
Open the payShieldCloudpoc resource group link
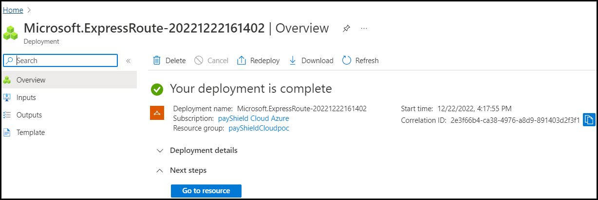pyautogui.click(x=259, y=128)
